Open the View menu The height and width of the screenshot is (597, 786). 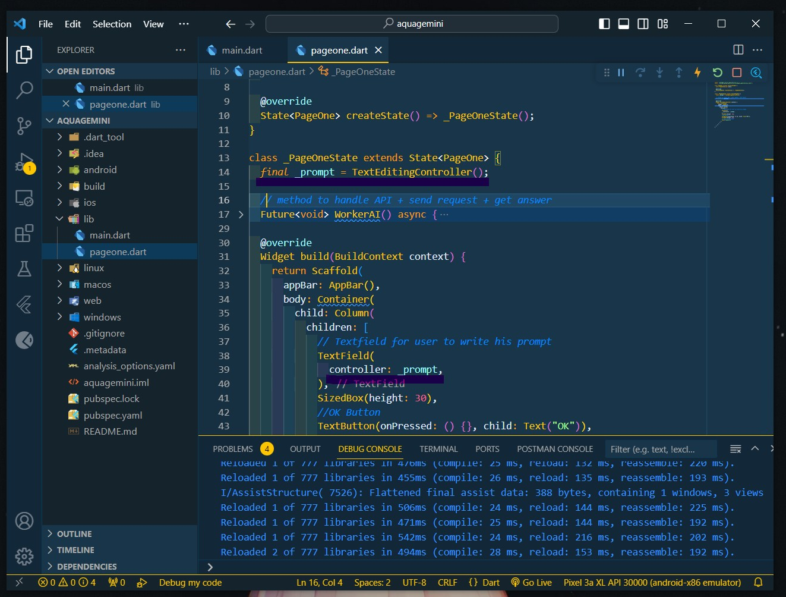click(x=153, y=24)
